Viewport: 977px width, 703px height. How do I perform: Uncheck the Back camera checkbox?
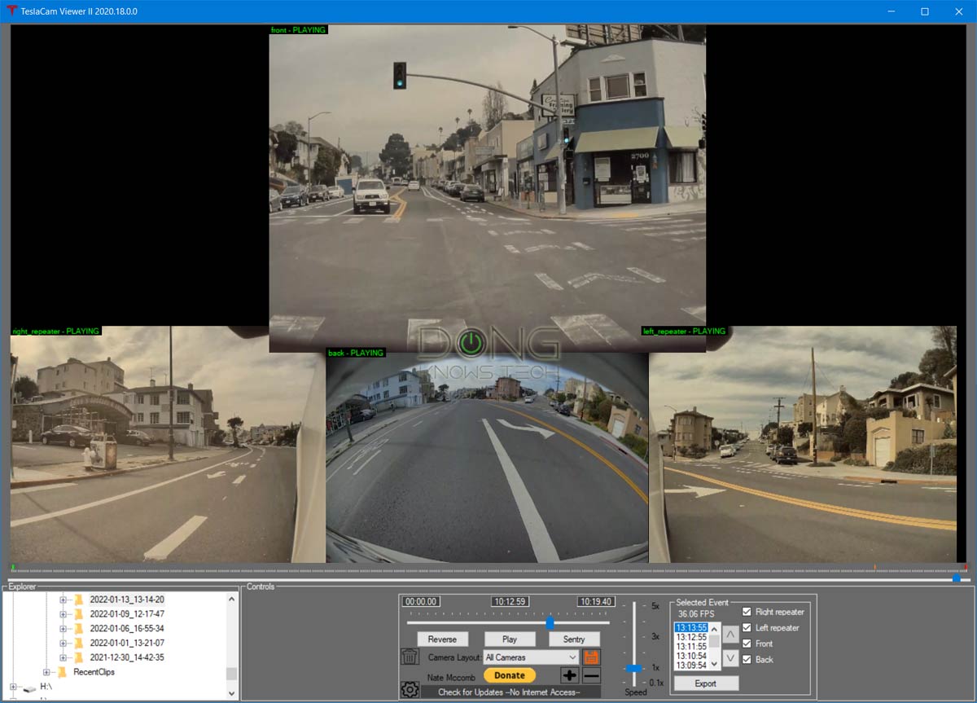(747, 659)
